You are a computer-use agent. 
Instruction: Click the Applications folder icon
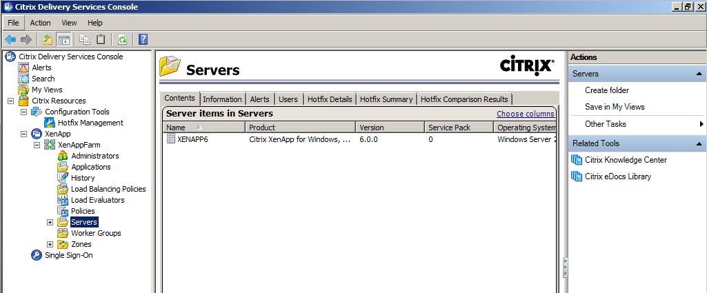coord(63,167)
